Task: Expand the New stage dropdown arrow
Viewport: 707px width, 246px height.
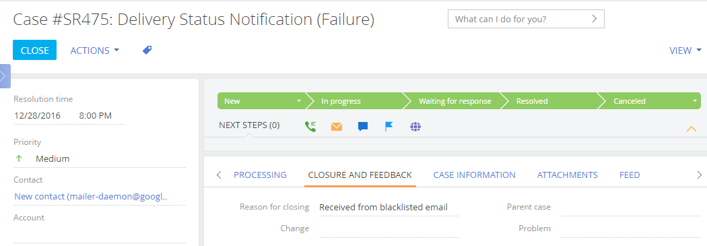Action: click(x=298, y=101)
